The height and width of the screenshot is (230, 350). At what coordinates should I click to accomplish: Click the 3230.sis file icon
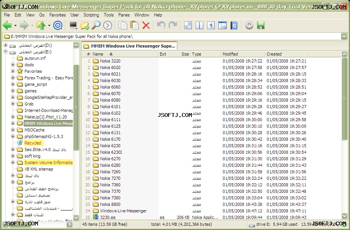pos(95,217)
